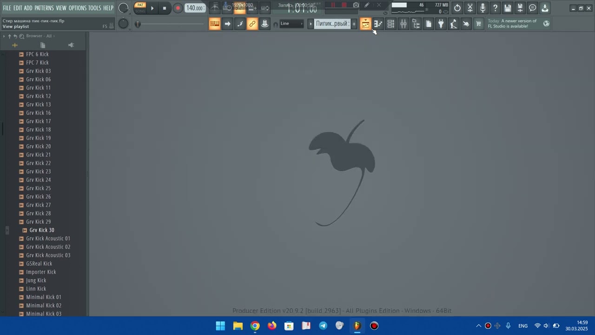Go up a level in browser
595x335 pixels.
coord(9,36)
